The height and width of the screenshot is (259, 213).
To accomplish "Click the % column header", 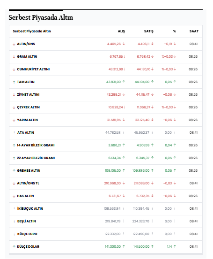I will tap(175, 31).
